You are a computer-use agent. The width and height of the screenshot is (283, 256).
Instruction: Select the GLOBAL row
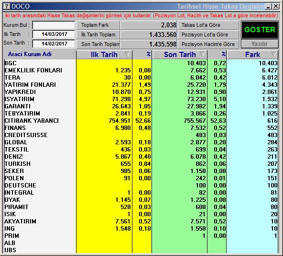point(141,142)
